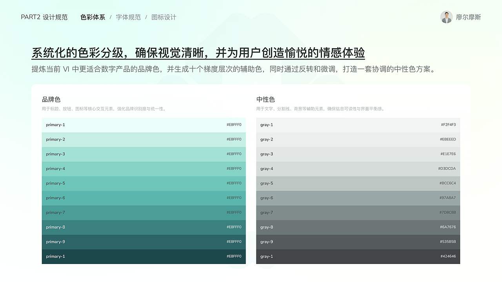Select the PART2 设计规范 section label
Screen dimensions: 502x282
click(44, 17)
